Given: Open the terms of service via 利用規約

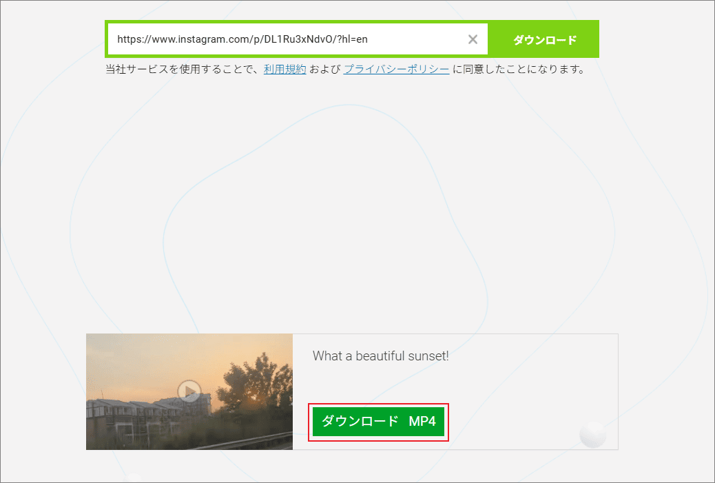Looking at the screenshot, I should tap(284, 69).
